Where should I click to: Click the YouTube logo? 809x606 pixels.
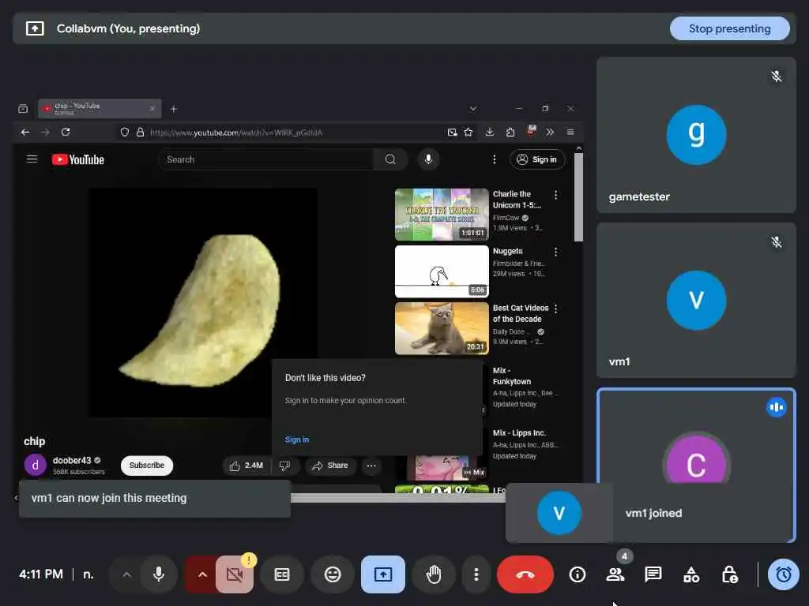coord(78,159)
